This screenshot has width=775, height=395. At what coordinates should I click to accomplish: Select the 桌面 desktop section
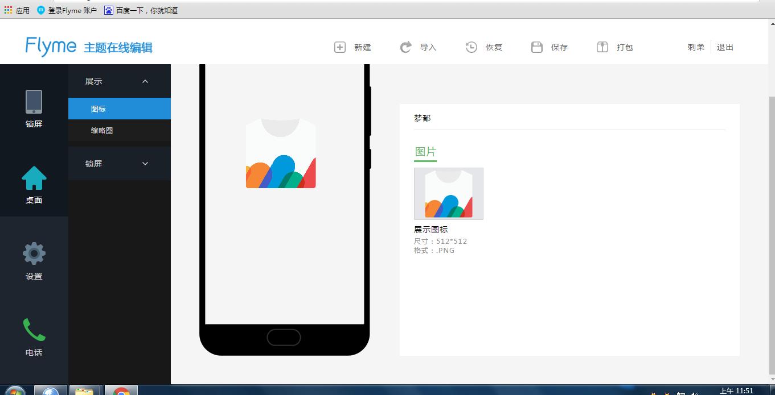[x=34, y=186]
